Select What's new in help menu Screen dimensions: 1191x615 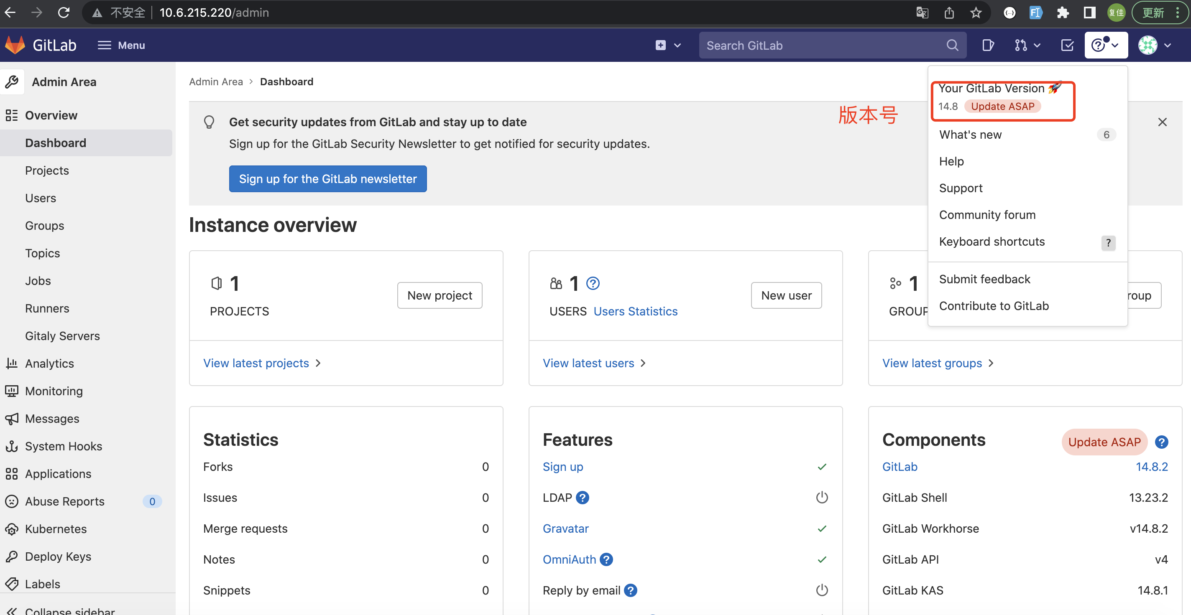(x=970, y=135)
